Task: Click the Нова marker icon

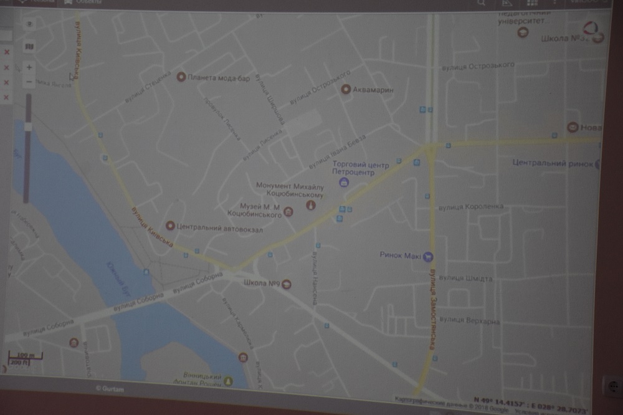Action: tap(572, 127)
